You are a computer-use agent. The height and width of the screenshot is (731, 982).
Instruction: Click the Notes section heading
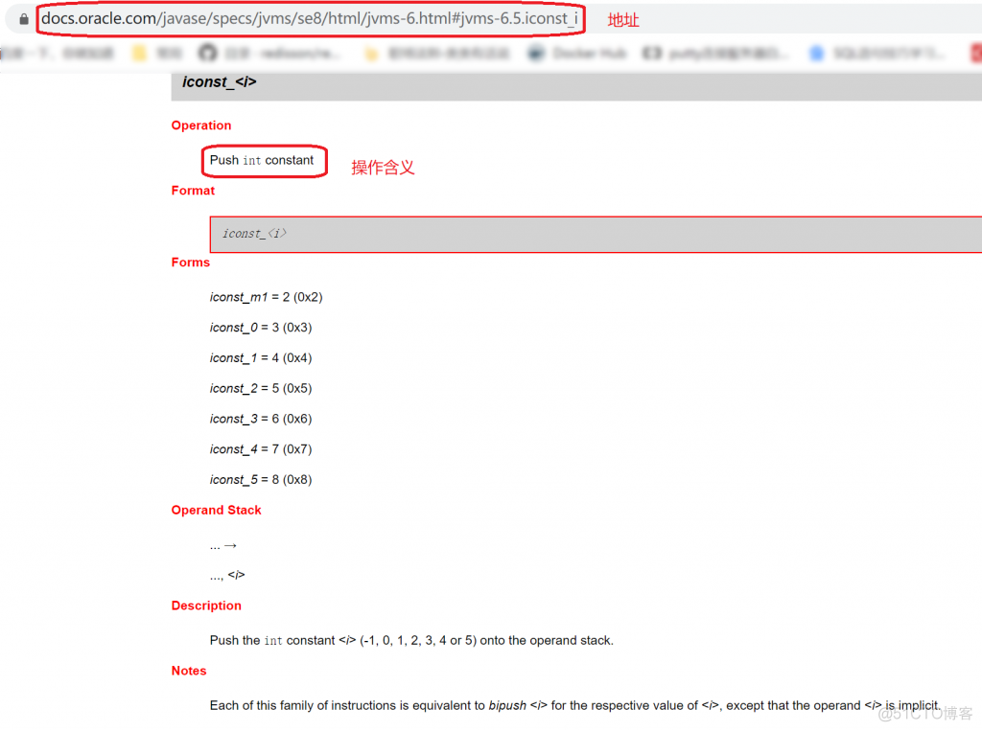point(188,671)
